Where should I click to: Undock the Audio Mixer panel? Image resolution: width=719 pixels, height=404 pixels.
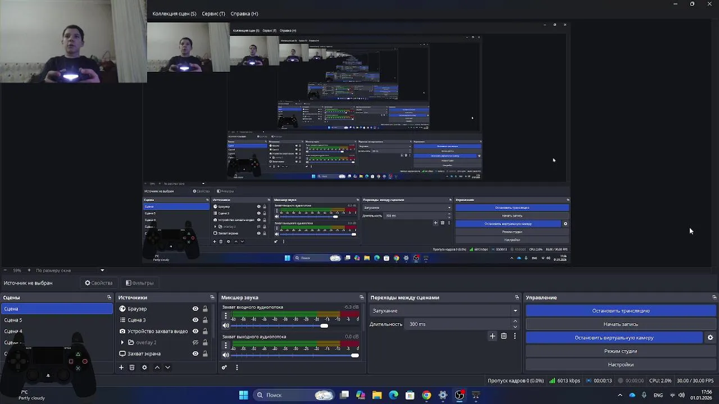(x=361, y=297)
